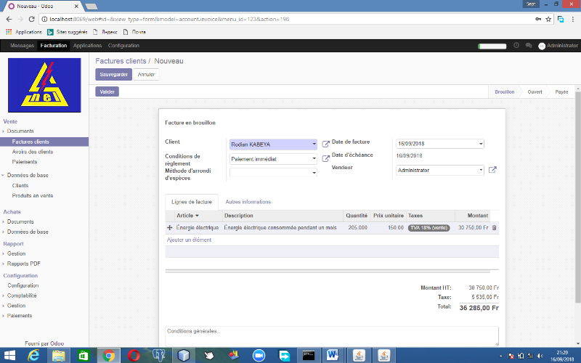Expand the Client dropdown
581x363 pixels.
point(314,144)
